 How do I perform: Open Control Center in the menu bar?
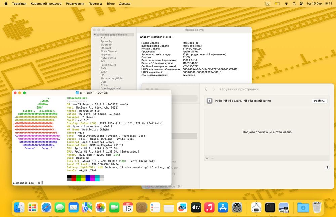pyautogui.click(x=301, y=4)
